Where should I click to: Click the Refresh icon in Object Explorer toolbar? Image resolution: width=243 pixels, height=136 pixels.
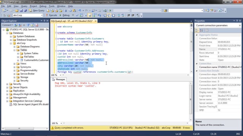[x=32, y=25]
